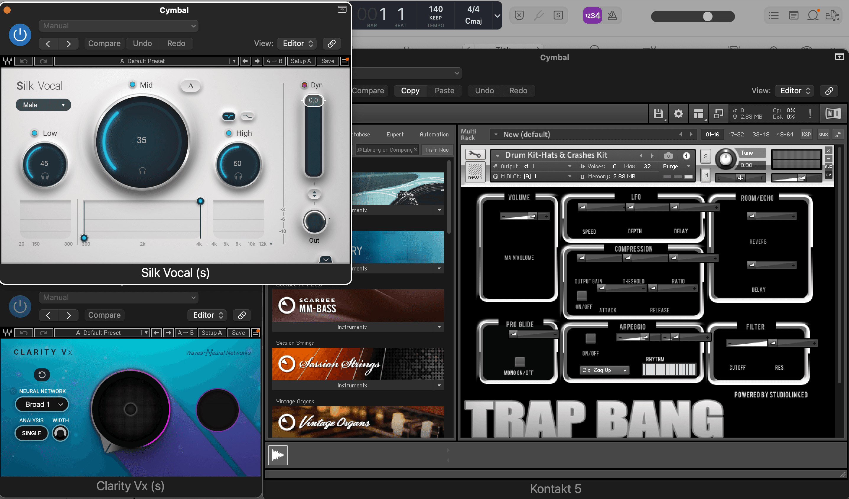Click SINGLE analysis button in Clarity Vx
849x499 pixels.
tap(31, 433)
